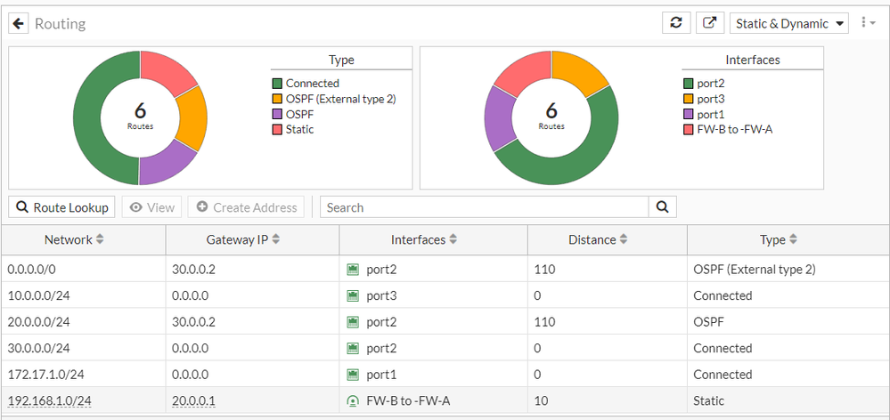Select the 0.0.0.0/0 route row

445,270
